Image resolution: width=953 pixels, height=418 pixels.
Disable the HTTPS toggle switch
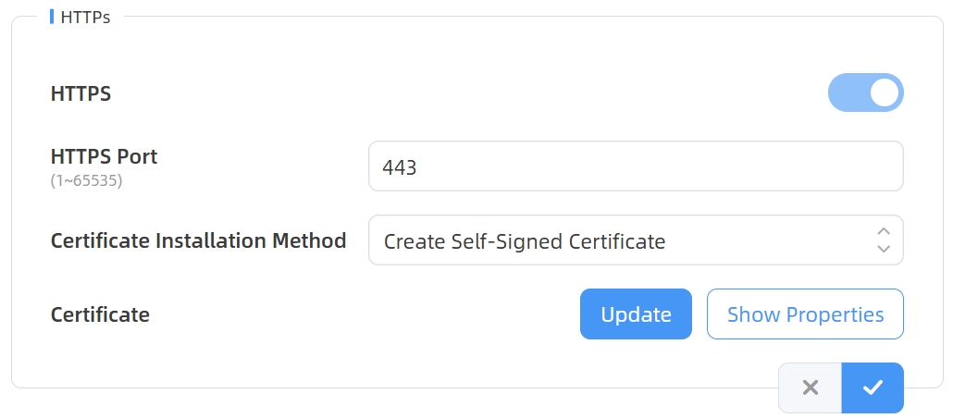pos(865,92)
